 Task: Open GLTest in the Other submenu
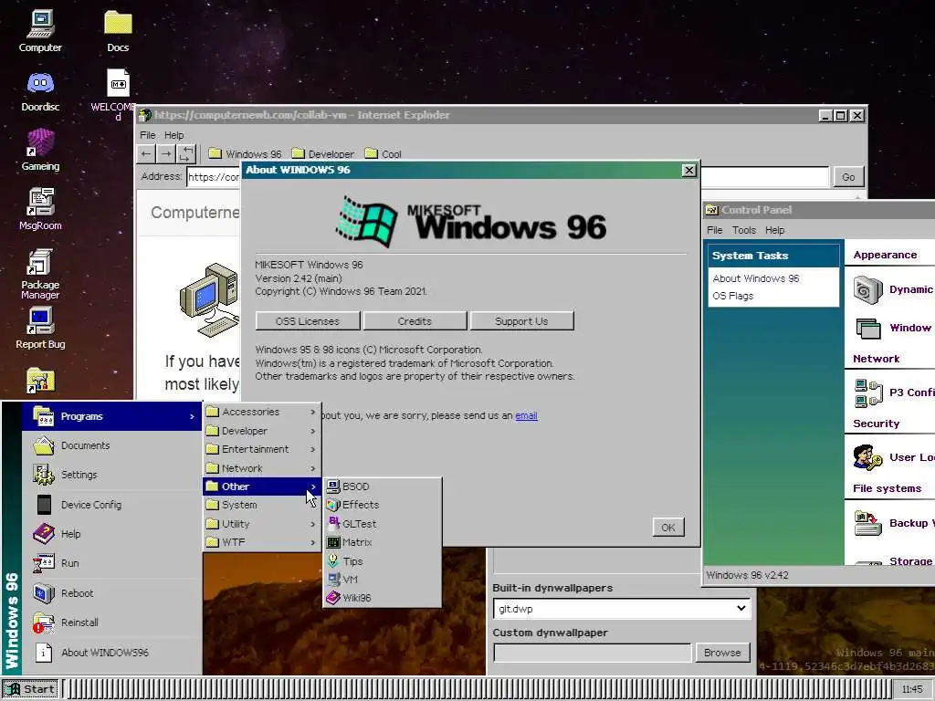tap(383, 524)
